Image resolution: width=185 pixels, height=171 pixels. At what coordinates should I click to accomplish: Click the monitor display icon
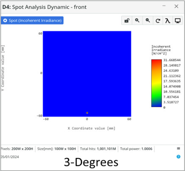177,21
